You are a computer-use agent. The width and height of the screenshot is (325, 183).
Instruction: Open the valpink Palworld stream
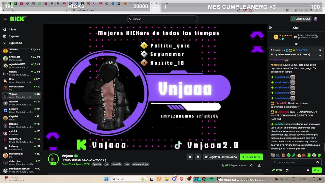click(x=22, y=133)
